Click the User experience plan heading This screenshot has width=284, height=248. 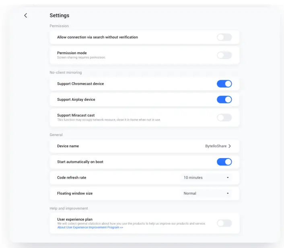pyautogui.click(x=75, y=220)
